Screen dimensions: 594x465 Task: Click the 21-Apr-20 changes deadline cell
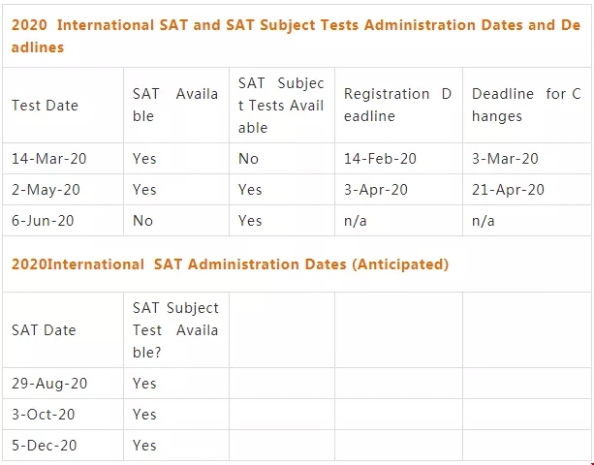point(508,190)
